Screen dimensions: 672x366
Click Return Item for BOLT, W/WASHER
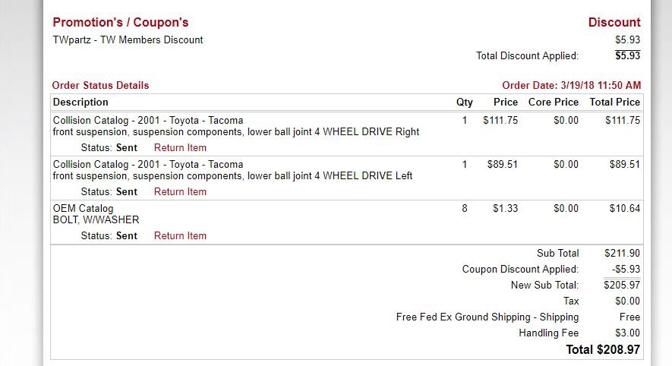[180, 235]
